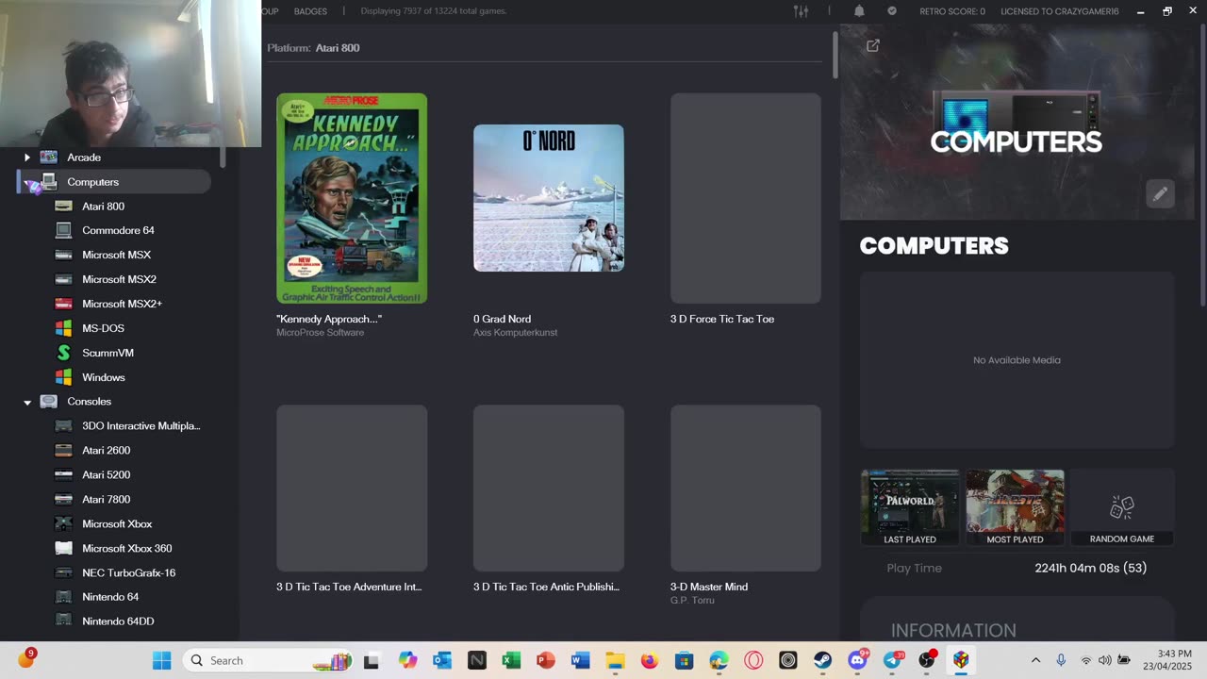Open Last Played Palworld thumbnail
The image size is (1207, 679).
pyautogui.click(x=910, y=507)
